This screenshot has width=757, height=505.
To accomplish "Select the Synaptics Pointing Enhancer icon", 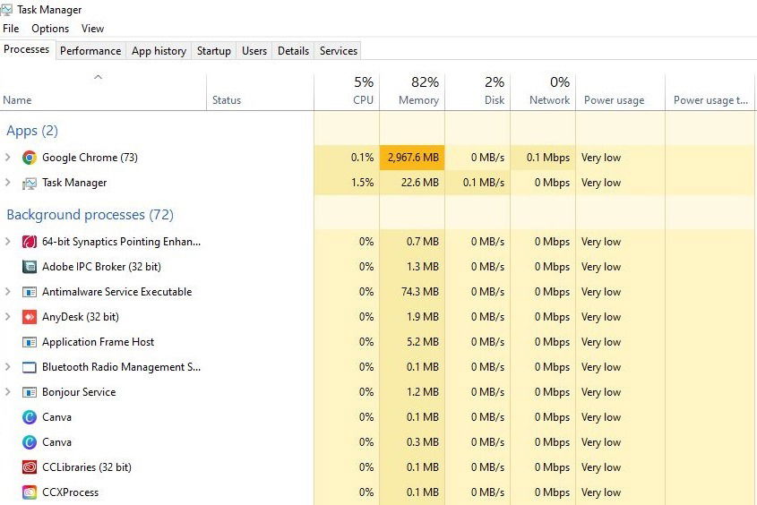I will click(30, 242).
